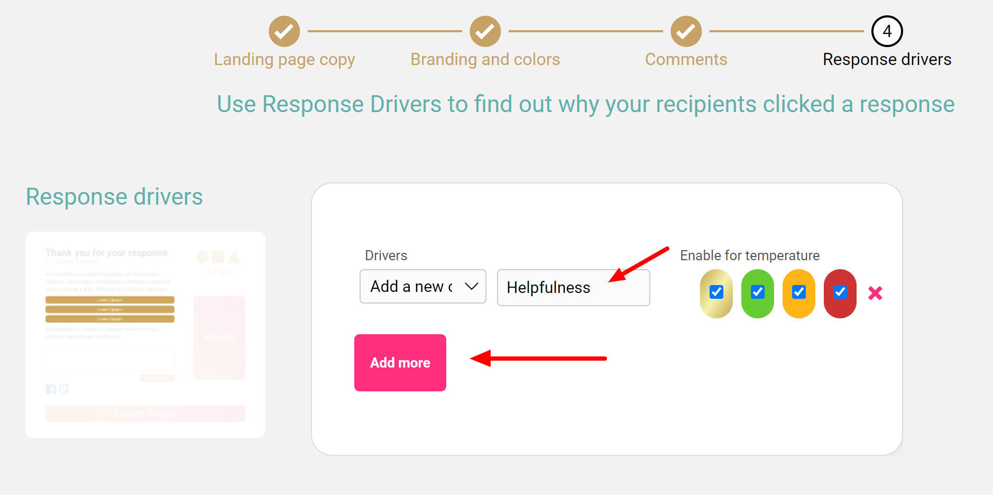Go to Branding and colors step label
The width and height of the screenshot is (993, 495).
[x=485, y=59]
